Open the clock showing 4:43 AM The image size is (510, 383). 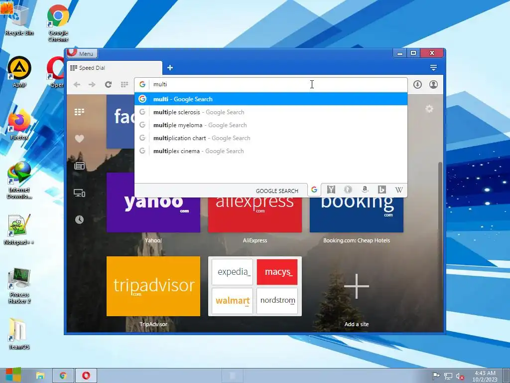[485, 376]
